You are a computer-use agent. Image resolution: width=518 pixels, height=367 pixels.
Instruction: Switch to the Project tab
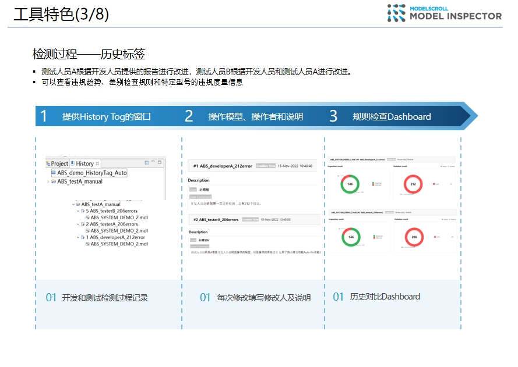(x=57, y=163)
